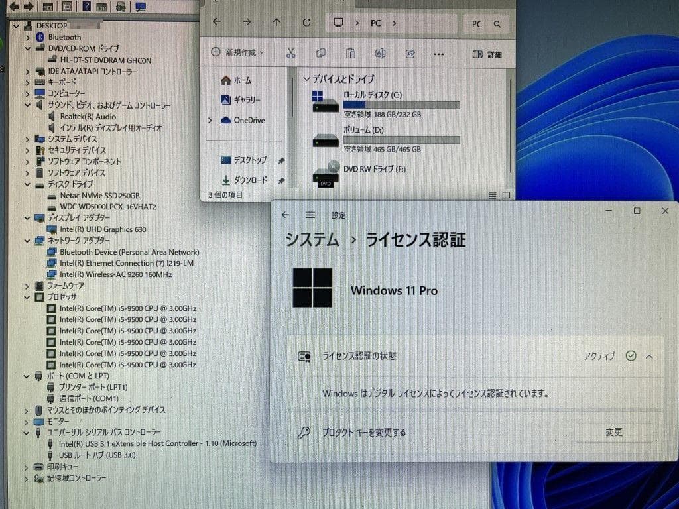Open OneDrive from the Explorer sidebar
The width and height of the screenshot is (679, 509).
[249, 120]
